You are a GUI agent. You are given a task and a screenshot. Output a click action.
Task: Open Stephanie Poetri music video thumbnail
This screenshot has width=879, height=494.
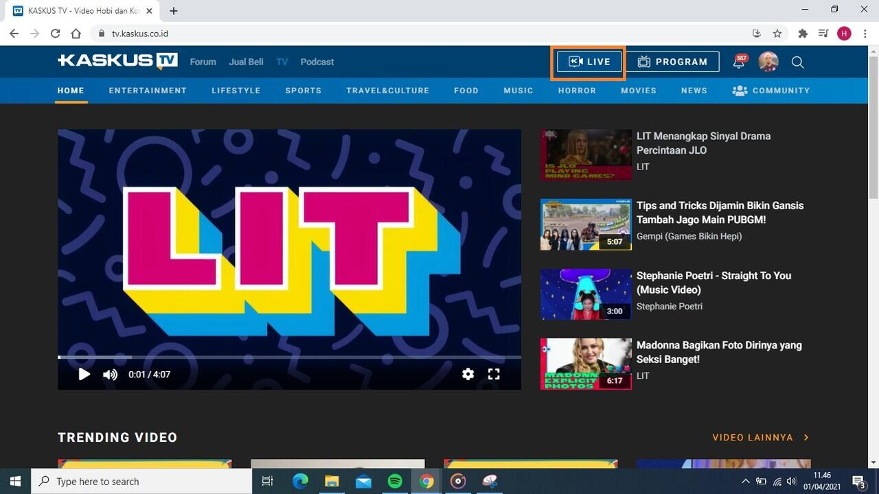click(x=586, y=294)
